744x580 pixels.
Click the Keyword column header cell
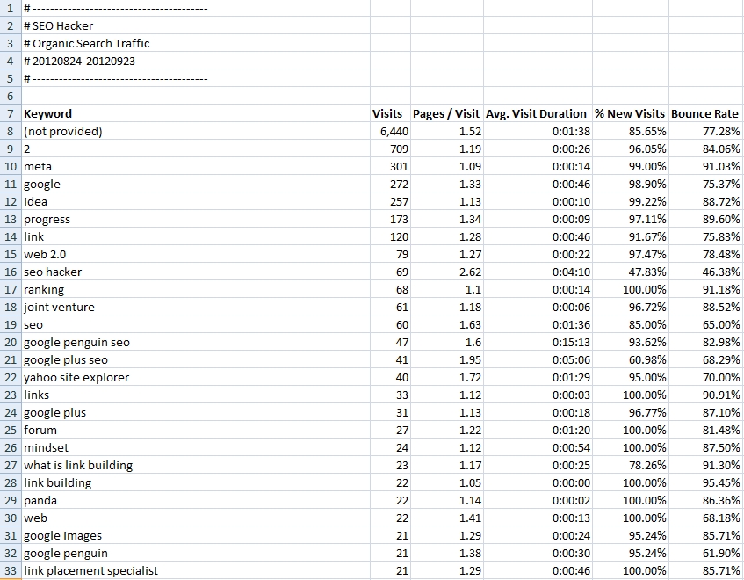pyautogui.click(x=48, y=114)
